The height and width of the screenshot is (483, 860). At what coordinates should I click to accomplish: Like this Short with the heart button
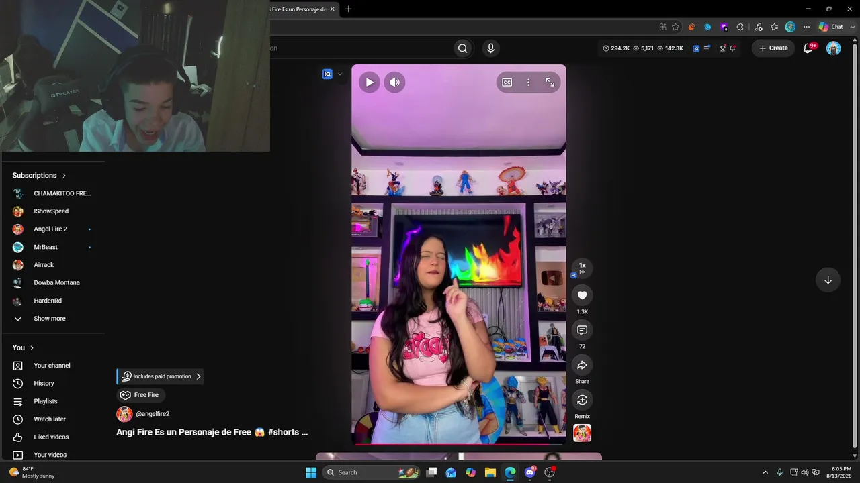point(582,295)
